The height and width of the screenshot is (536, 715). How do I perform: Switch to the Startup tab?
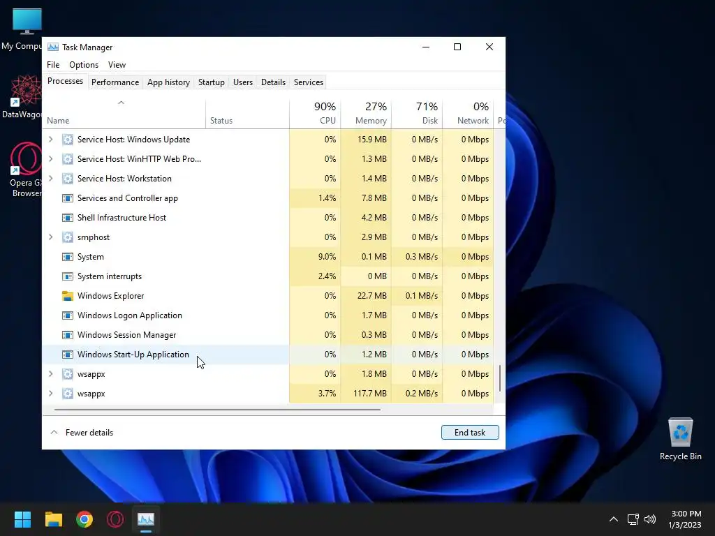coord(211,82)
